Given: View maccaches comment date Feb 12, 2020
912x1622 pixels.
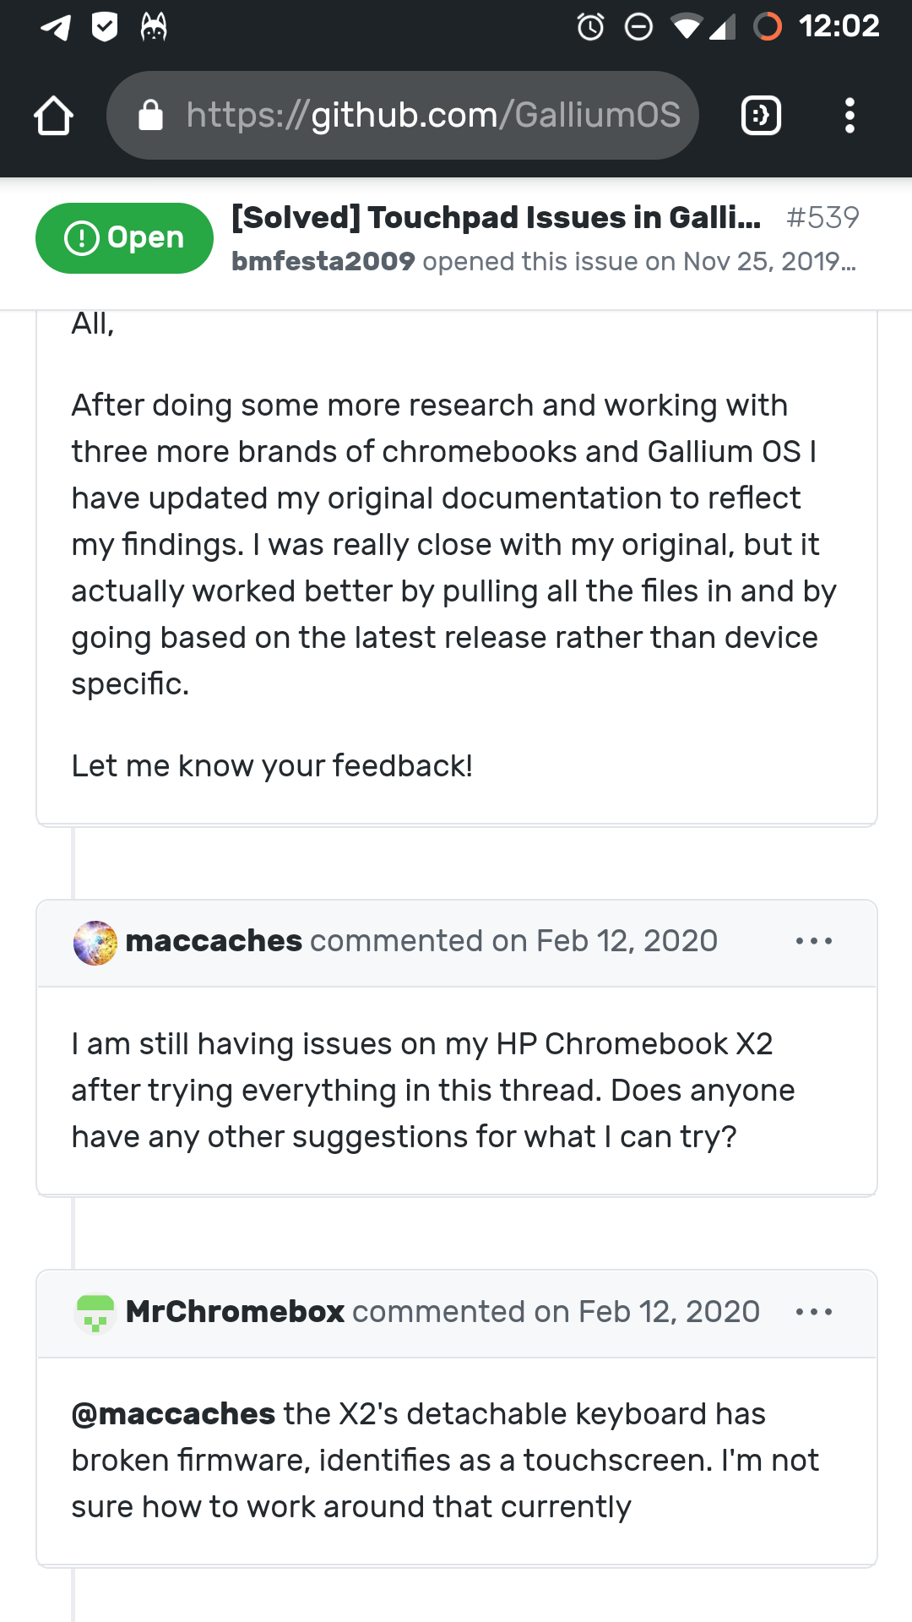Looking at the screenshot, I should click(x=627, y=941).
